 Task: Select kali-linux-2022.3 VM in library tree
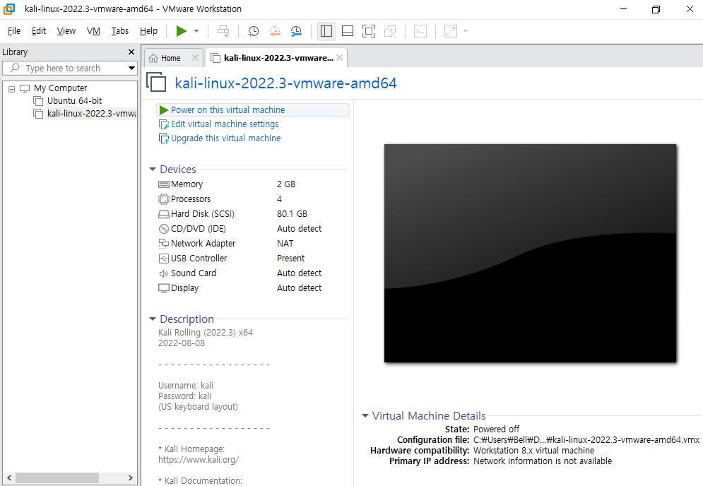point(91,114)
